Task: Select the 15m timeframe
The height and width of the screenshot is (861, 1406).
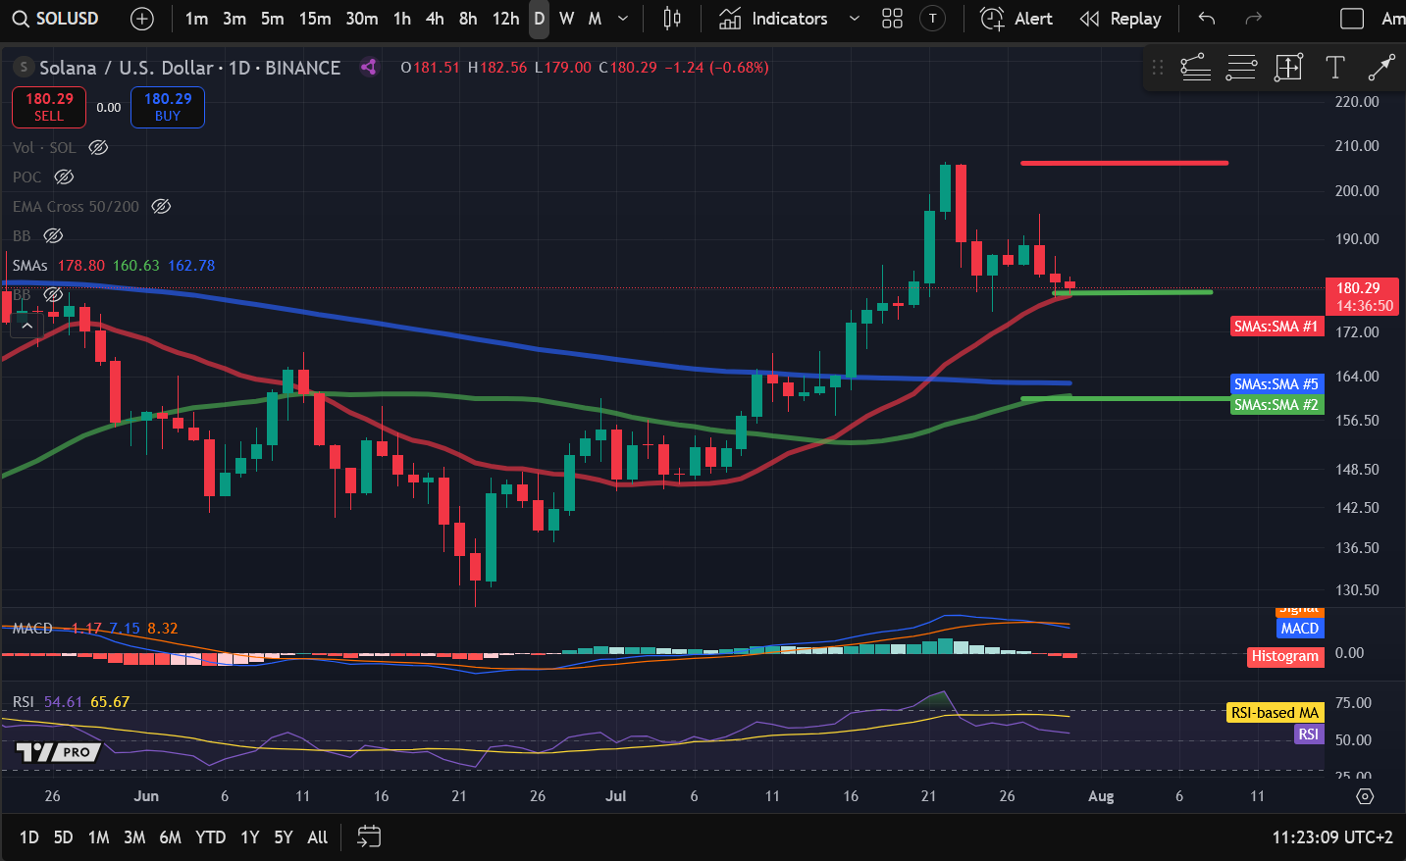Action: click(315, 19)
